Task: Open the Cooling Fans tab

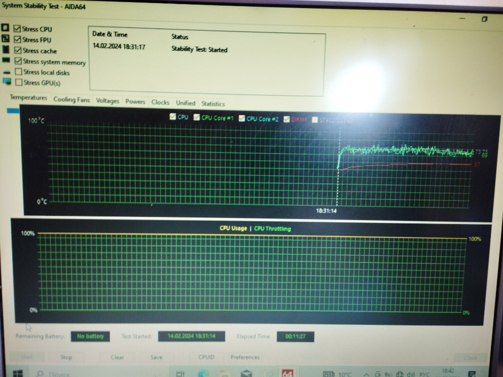Action: click(x=71, y=99)
